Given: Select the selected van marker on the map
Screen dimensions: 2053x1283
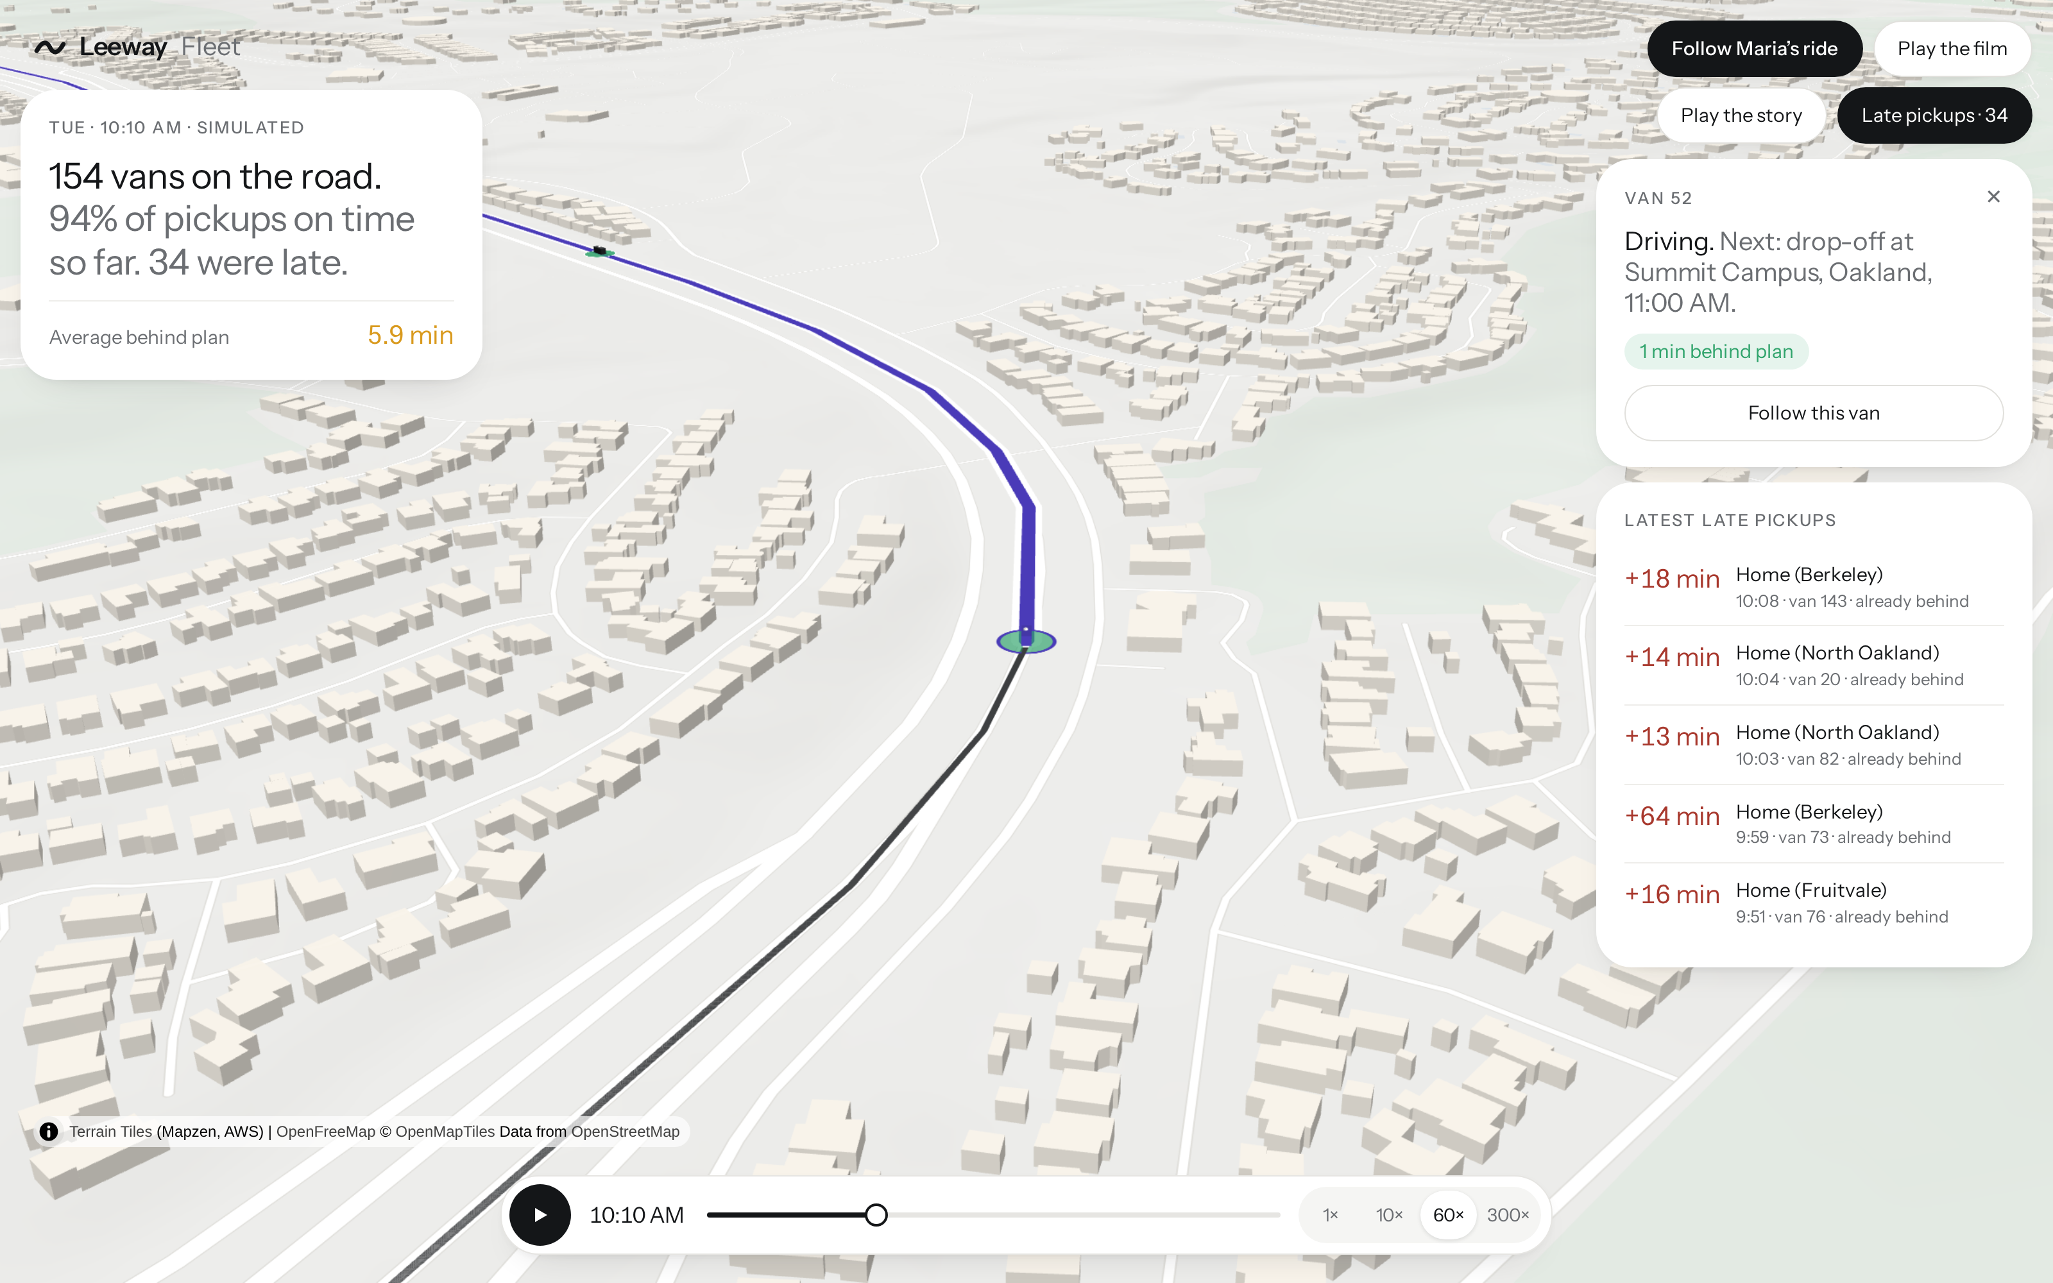Looking at the screenshot, I should pyautogui.click(x=1026, y=641).
